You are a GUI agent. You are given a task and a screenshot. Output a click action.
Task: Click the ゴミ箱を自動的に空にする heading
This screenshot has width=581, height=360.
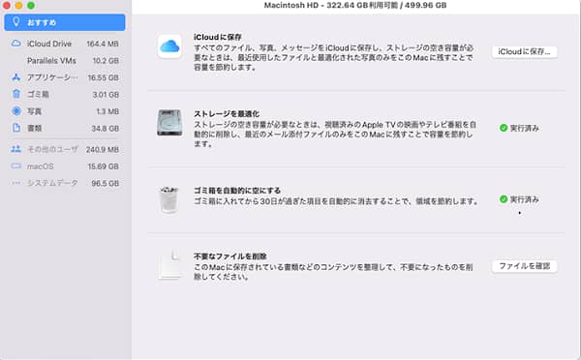coord(237,191)
